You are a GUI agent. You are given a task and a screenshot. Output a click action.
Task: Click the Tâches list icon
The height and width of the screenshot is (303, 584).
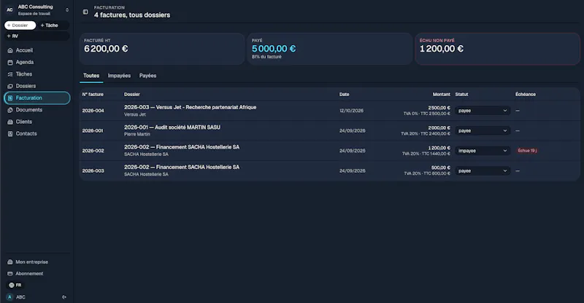pos(10,74)
